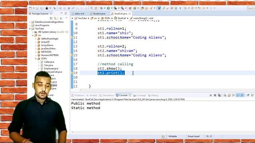The image size is (255, 143).
Task: Click the Open Type toolbar icon
Action: 142,8
